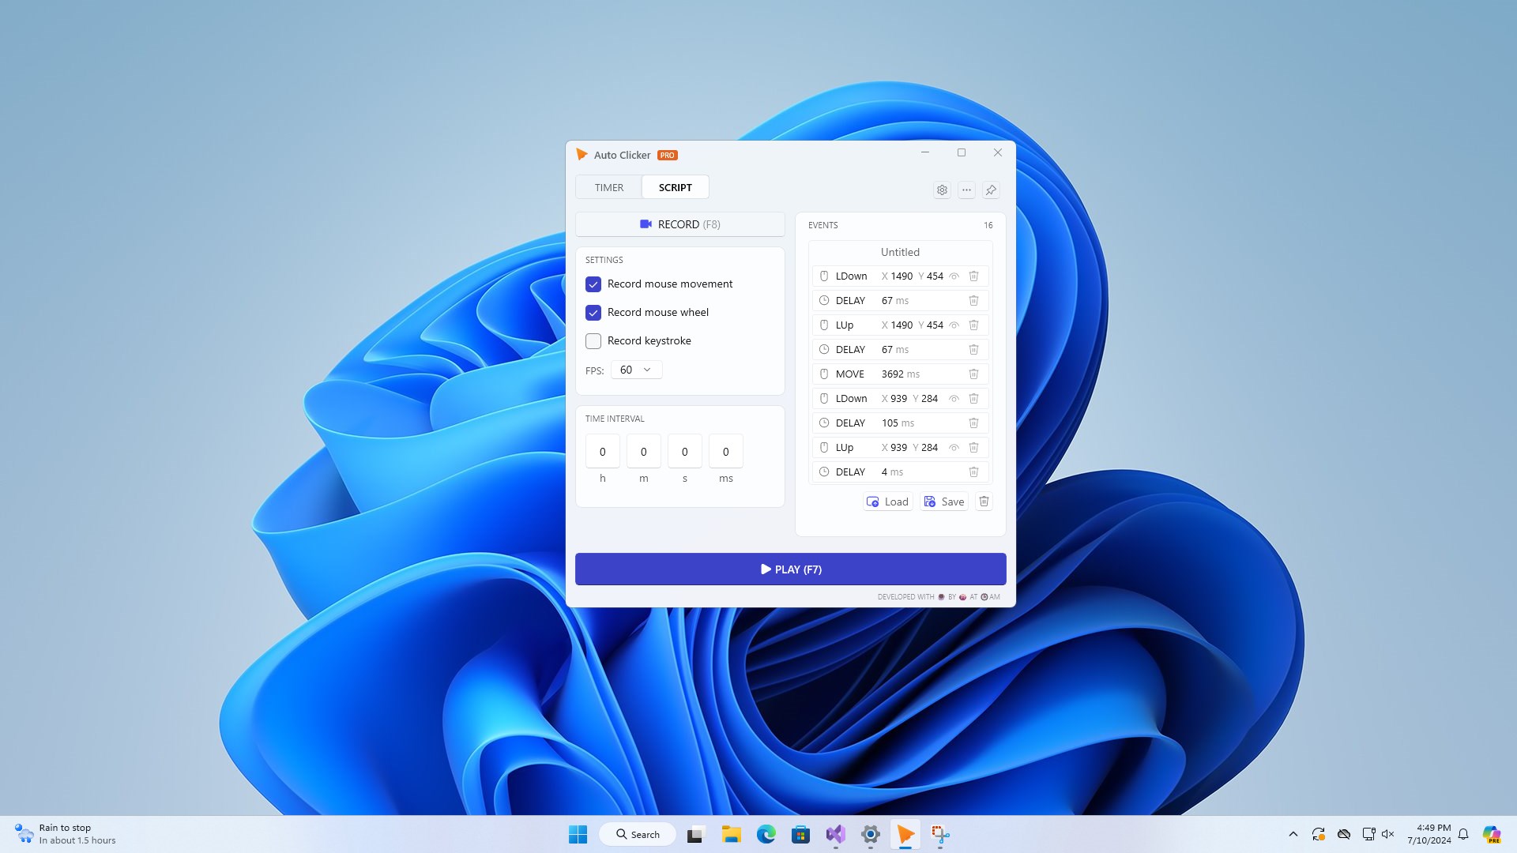Open the more options ellipsis menu

[x=966, y=190]
